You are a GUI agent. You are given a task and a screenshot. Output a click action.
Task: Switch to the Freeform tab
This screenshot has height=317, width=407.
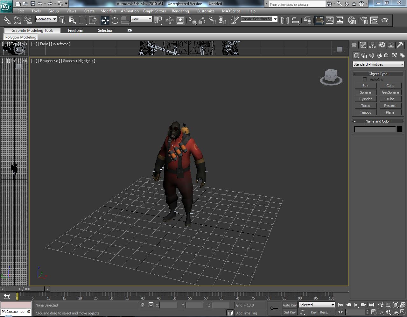(76, 31)
